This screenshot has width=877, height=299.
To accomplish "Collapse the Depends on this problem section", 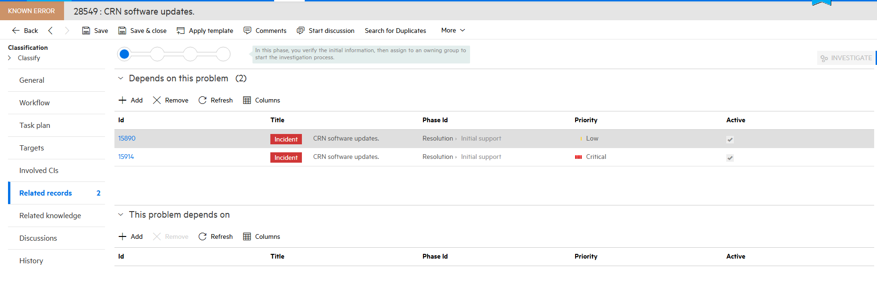I will coord(121,79).
